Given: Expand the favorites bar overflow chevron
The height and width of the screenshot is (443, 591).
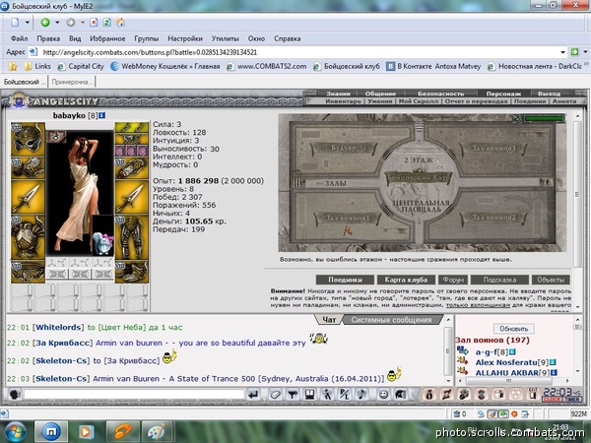Looking at the screenshot, I should pyautogui.click(x=586, y=66).
